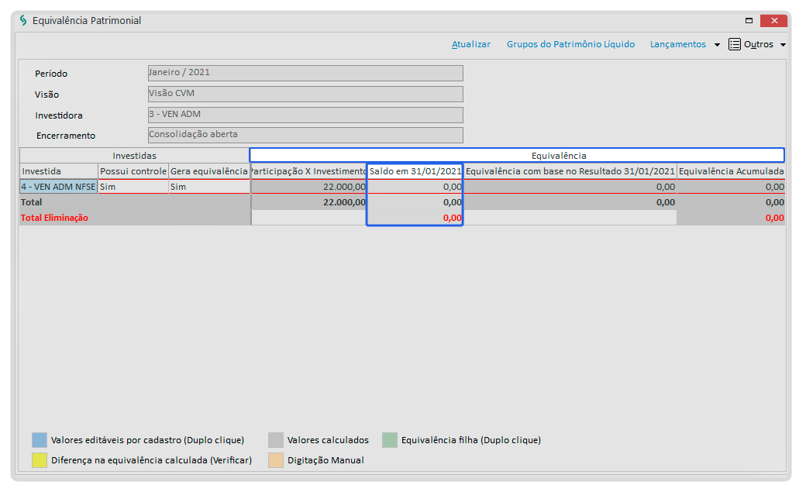Viewport: 806px width, 492px height.
Task: Maximize the Equivalência Patrimonial window
Action: pos(749,21)
